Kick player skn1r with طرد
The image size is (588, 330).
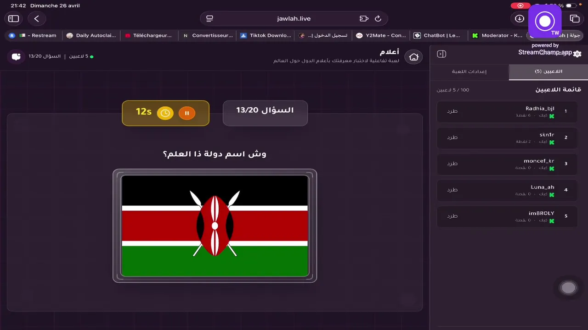(452, 137)
